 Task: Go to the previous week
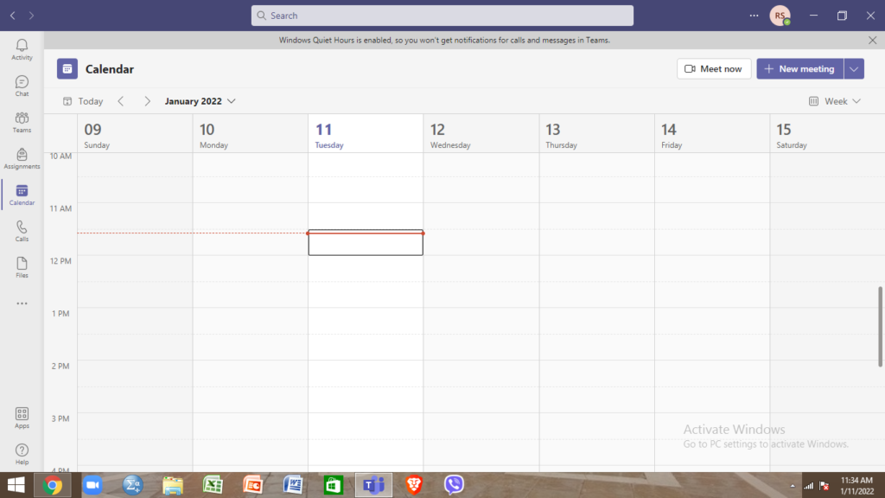[121, 101]
